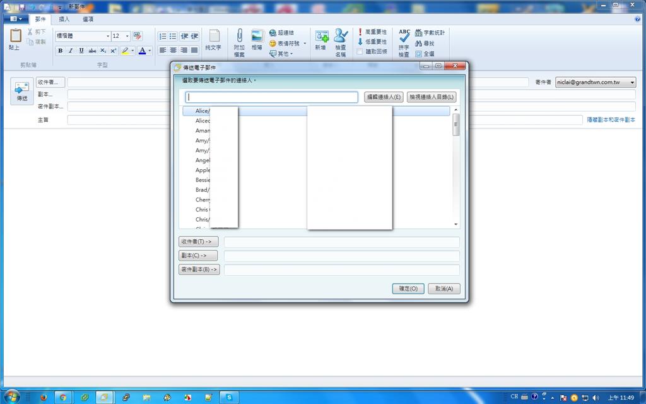Click the contact list scrollbar thumb
The height and width of the screenshot is (404, 646).
pos(455,125)
